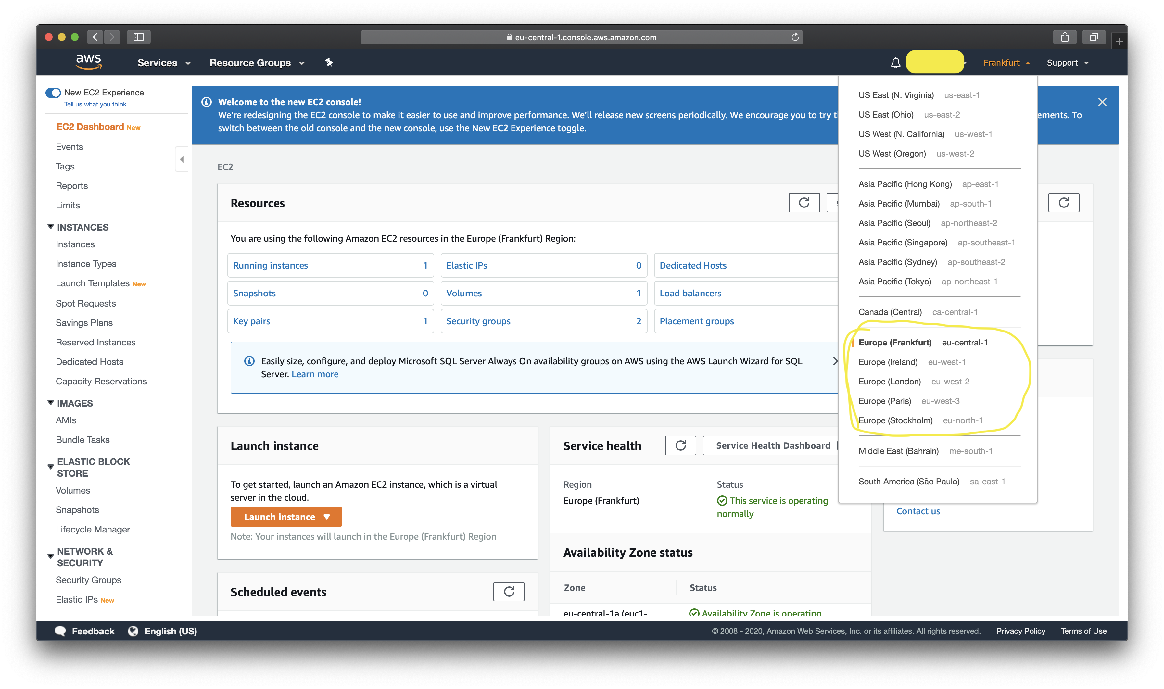Click info icon in SQL Server notice
The image size is (1164, 689).
(249, 361)
